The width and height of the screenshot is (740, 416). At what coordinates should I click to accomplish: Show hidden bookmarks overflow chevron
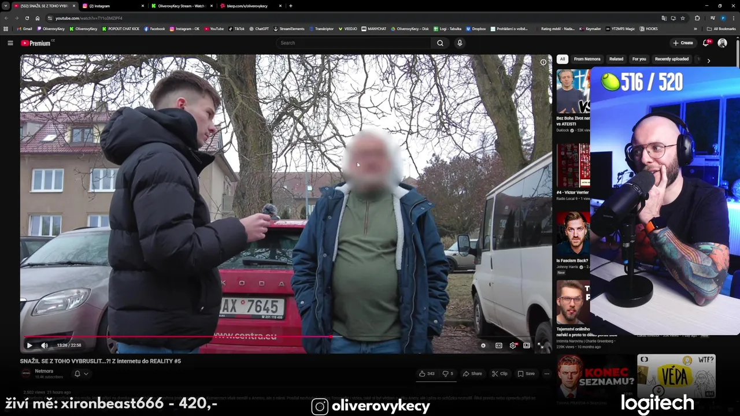[695, 28]
